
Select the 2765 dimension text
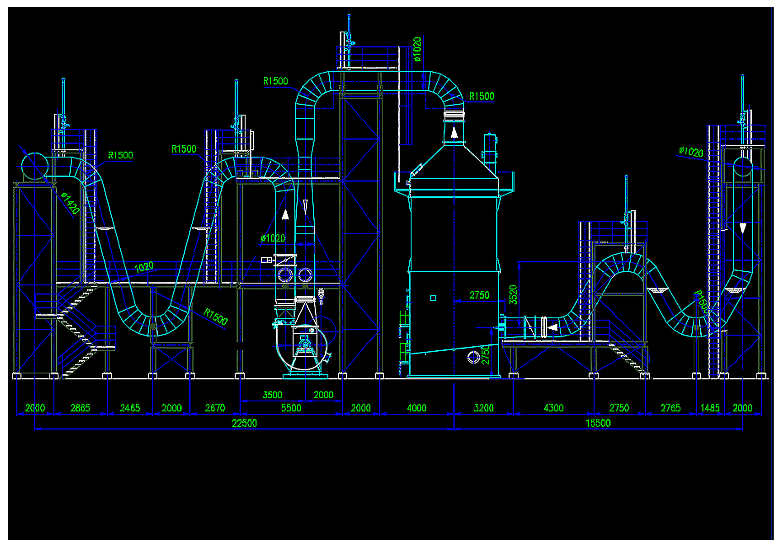coord(670,408)
